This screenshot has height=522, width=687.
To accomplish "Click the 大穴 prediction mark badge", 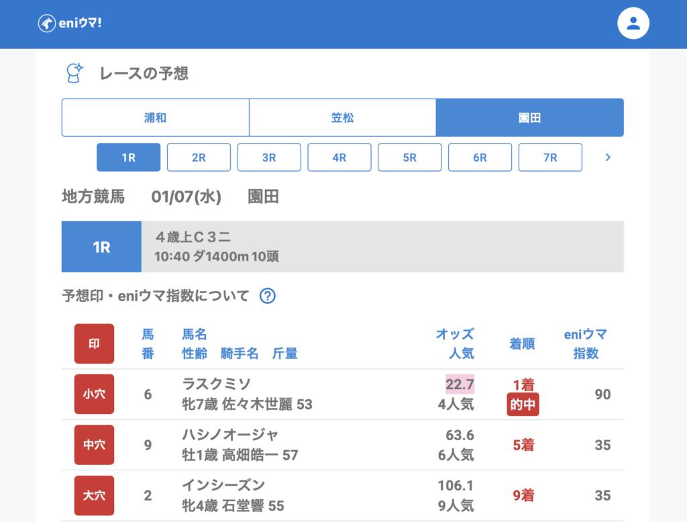I will [x=94, y=495].
